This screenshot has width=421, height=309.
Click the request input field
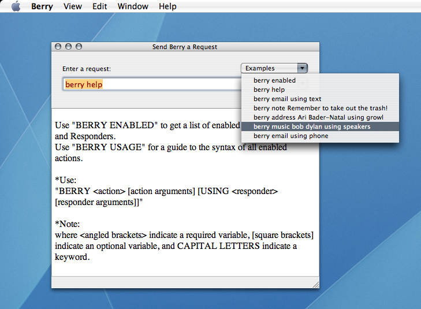coord(152,84)
